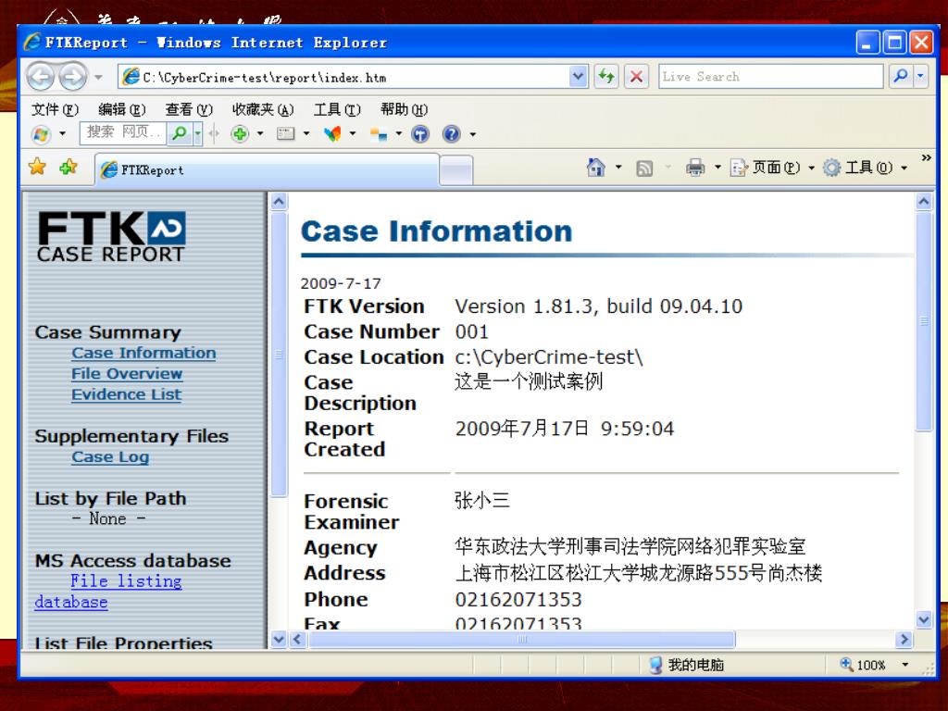Open the Case Information link

(143, 353)
